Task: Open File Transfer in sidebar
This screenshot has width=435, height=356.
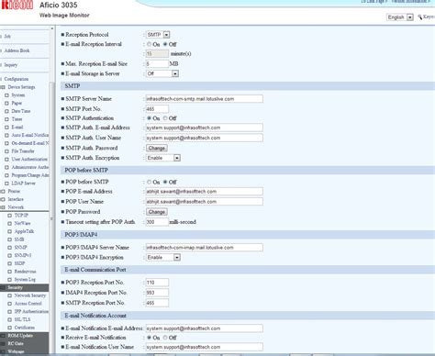Action: tap(23, 151)
